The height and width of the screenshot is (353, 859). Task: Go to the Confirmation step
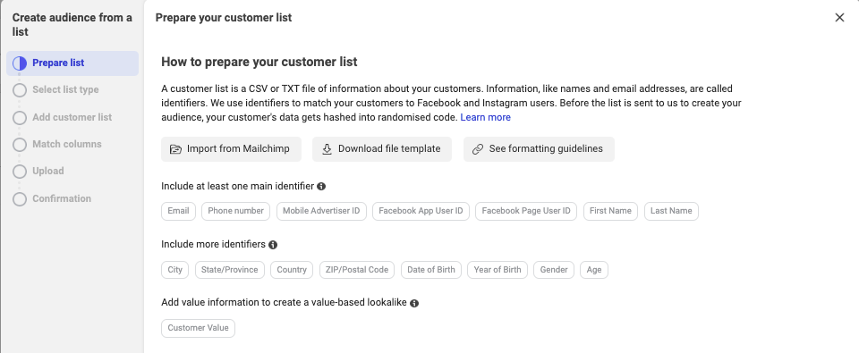(62, 198)
